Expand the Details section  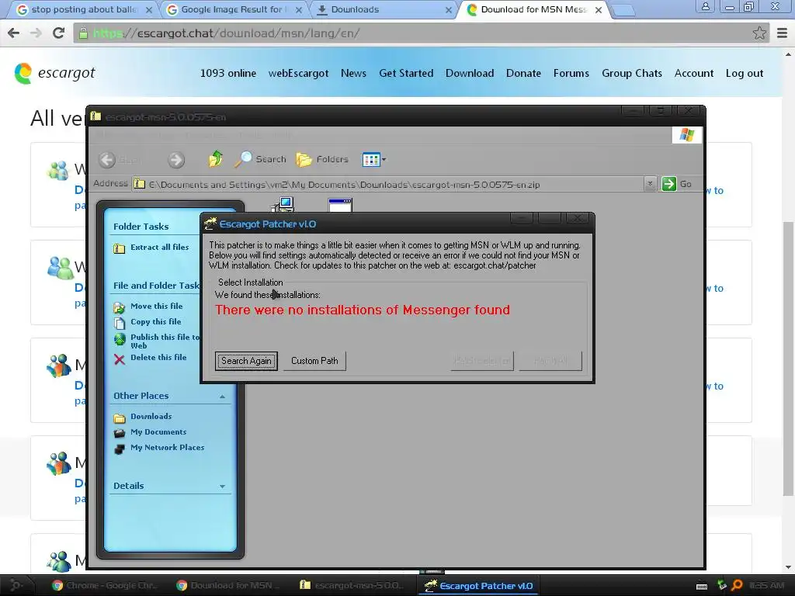click(222, 486)
